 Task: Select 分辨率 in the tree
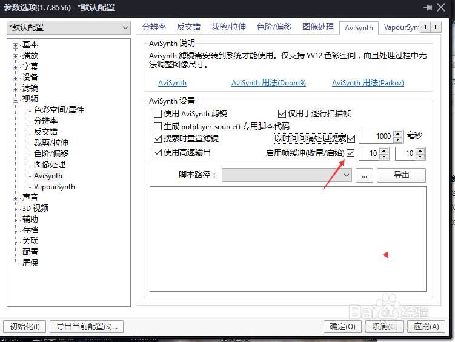click(x=45, y=121)
